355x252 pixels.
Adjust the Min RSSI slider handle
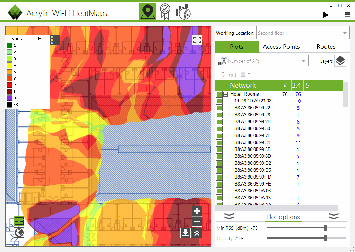pos(325,228)
